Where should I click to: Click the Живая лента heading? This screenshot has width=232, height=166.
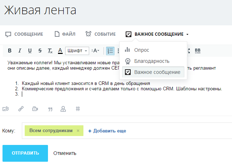pyautogui.click(x=40, y=10)
